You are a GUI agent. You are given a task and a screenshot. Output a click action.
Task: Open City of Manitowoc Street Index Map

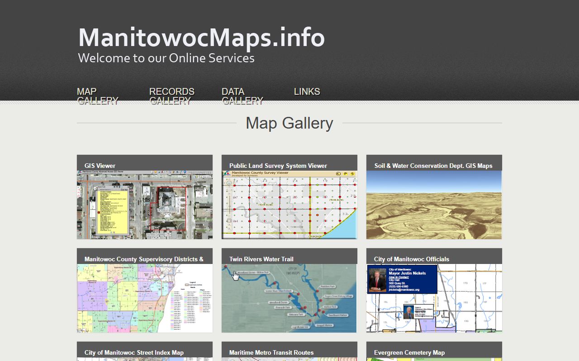134,352
